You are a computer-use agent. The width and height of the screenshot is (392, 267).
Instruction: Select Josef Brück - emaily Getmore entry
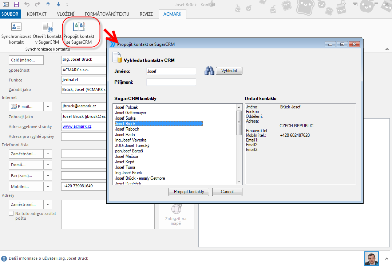tap(140, 178)
